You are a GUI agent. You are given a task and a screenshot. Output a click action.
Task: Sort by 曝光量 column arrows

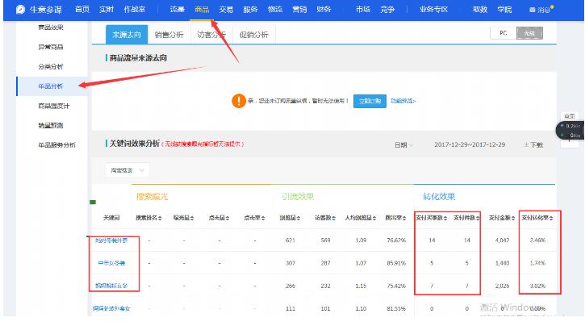coord(192,218)
